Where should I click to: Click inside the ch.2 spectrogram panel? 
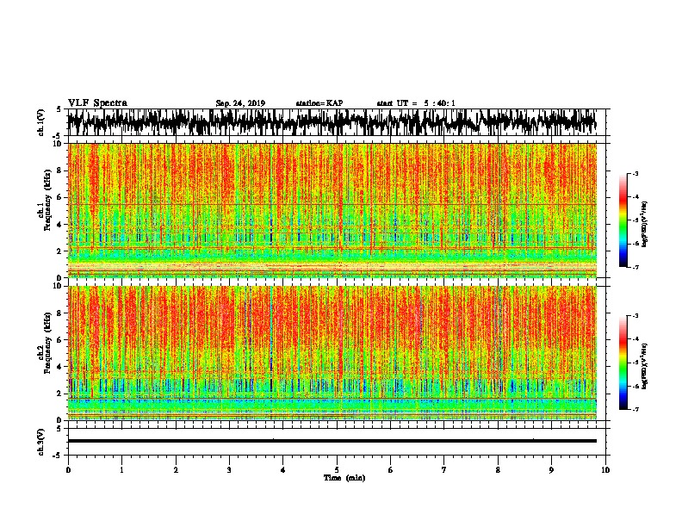click(332, 353)
